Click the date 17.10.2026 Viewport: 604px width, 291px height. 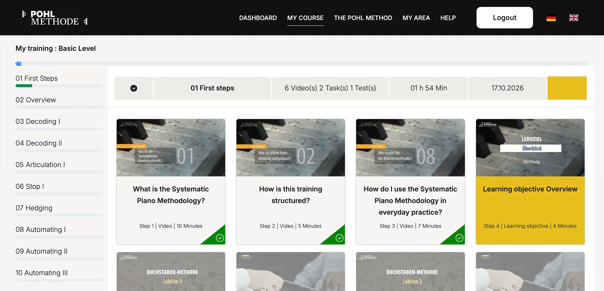[x=508, y=88]
